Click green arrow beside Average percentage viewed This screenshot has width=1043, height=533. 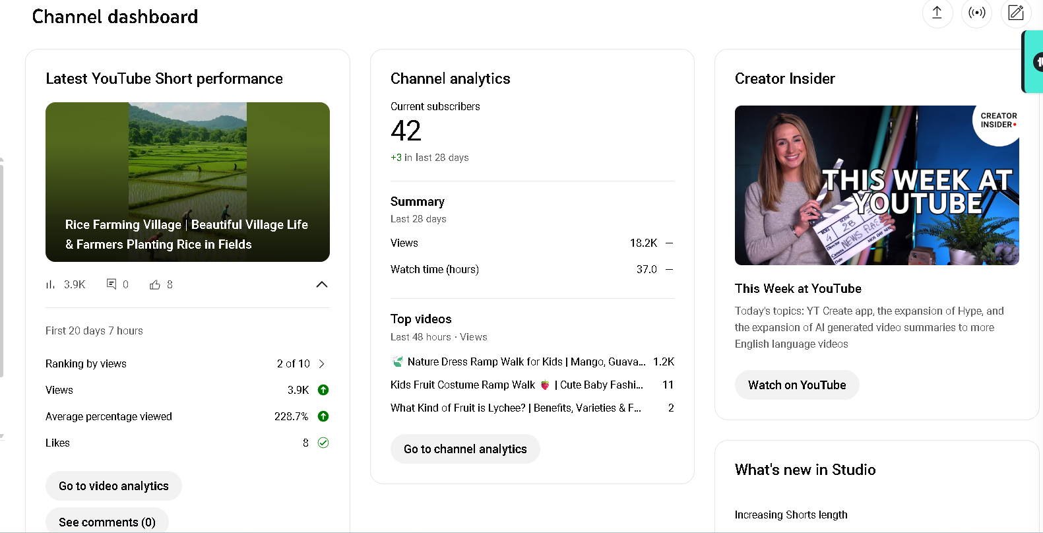coord(323,416)
